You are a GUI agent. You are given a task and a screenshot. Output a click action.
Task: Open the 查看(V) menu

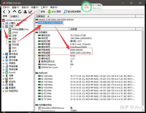[16, 7]
